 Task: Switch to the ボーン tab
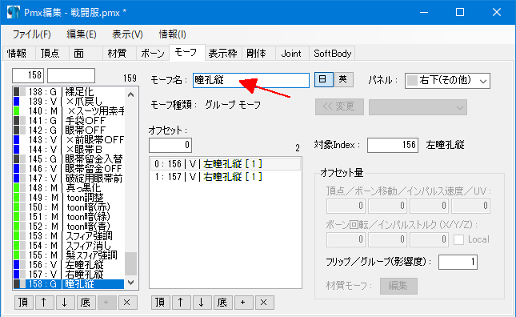pos(153,54)
